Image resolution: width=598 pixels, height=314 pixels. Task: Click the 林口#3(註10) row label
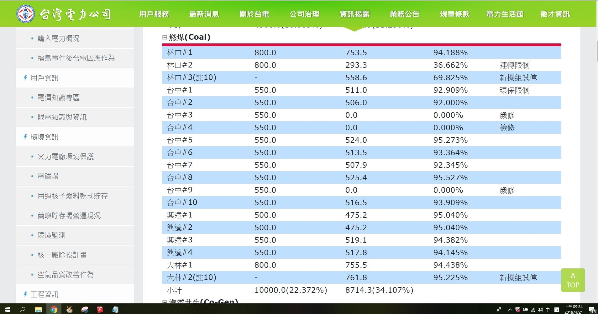pyautogui.click(x=191, y=77)
